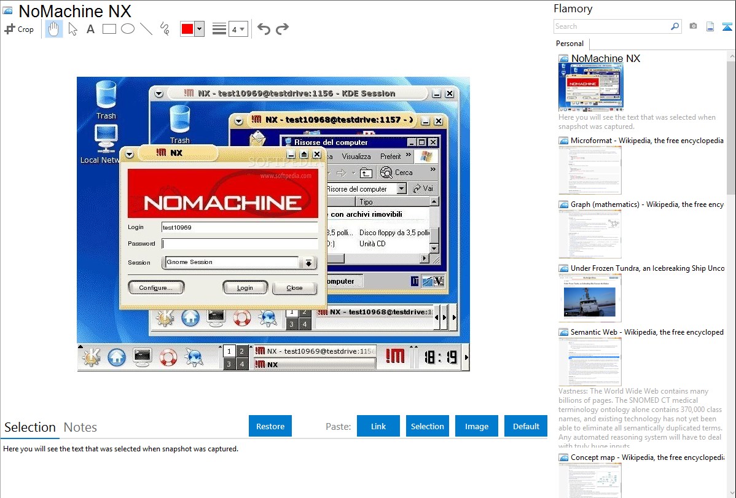Open the line width dropdown showing 4
This screenshot has height=498, width=736.
(238, 29)
